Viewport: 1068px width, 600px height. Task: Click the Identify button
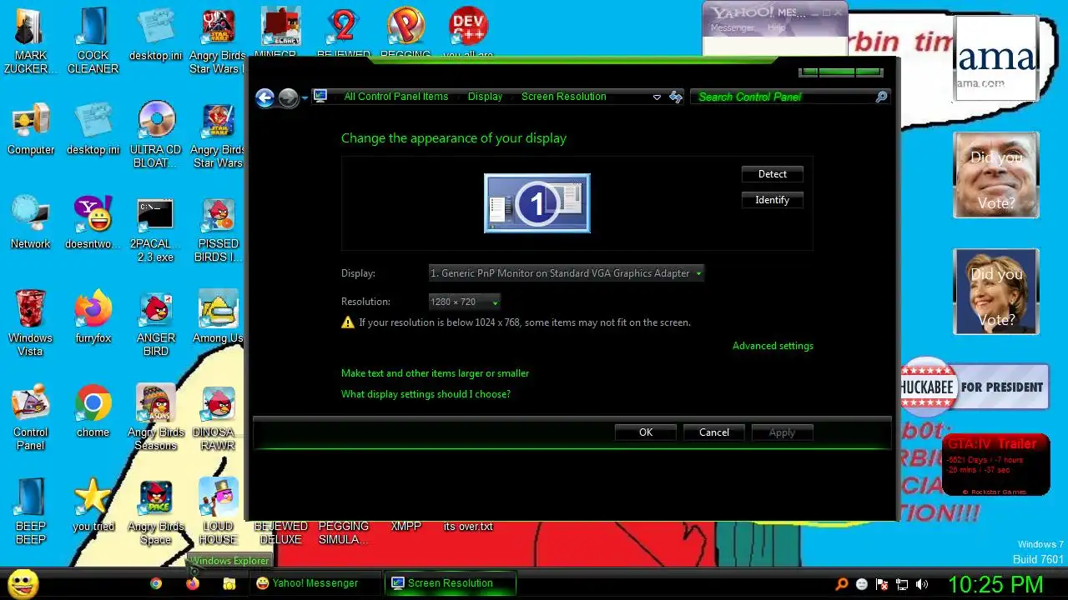(773, 200)
